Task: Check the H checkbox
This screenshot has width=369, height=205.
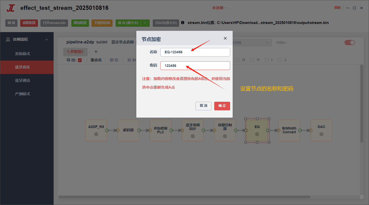Action: (252, 60)
